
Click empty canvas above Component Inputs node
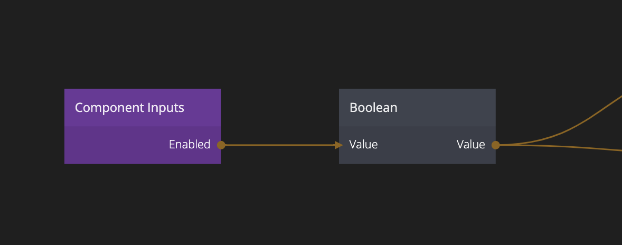tap(143, 48)
